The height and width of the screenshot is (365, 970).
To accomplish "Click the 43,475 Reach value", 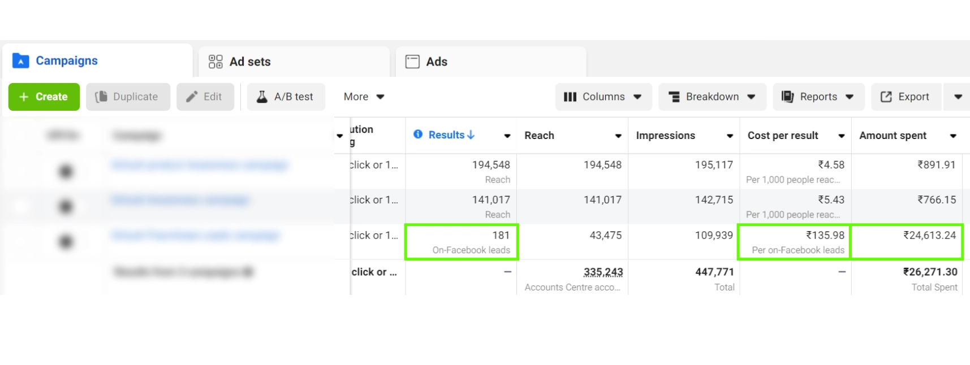I will click(x=605, y=235).
